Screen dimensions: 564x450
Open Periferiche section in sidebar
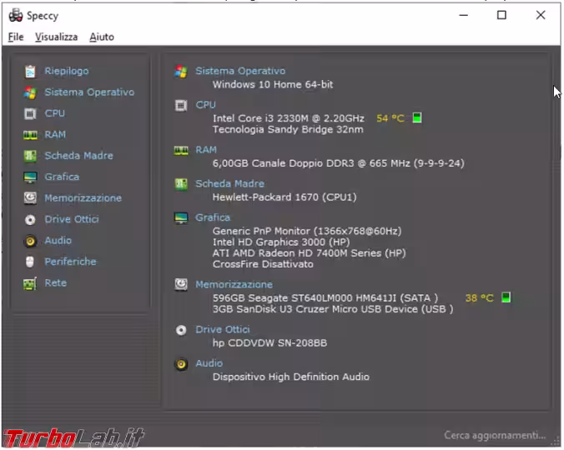(x=70, y=262)
